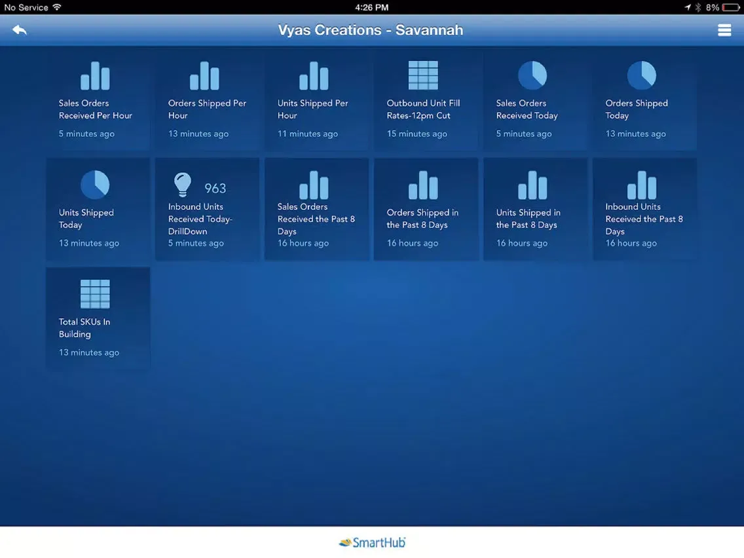
Task: Open Sales Orders Received Today pie icon
Action: [532, 75]
